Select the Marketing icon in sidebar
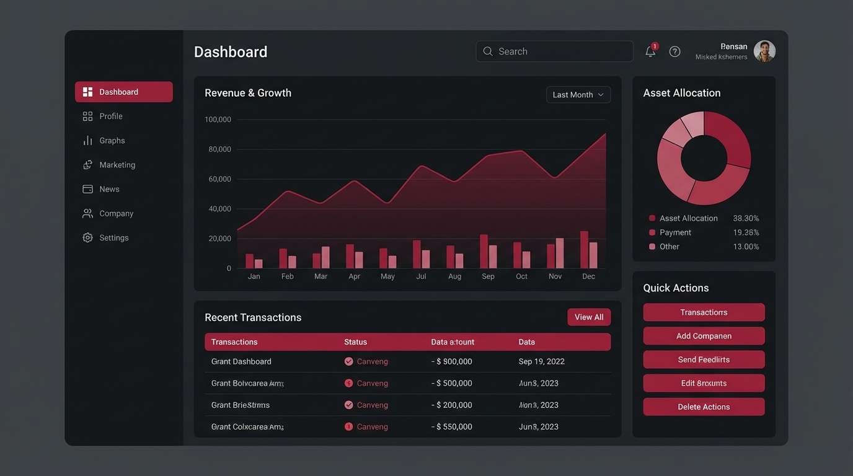This screenshot has height=476, width=853. 87,164
